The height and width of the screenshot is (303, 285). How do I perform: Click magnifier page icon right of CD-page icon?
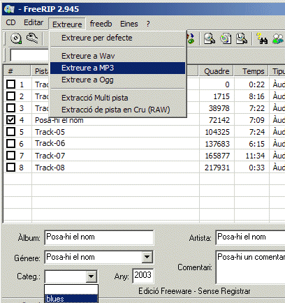pyautogui.click(x=242, y=38)
